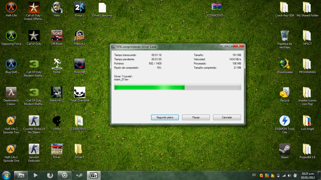The width and height of the screenshot is (321, 180).
Task: Open Papelera de reciclaje
Action: [285, 39]
